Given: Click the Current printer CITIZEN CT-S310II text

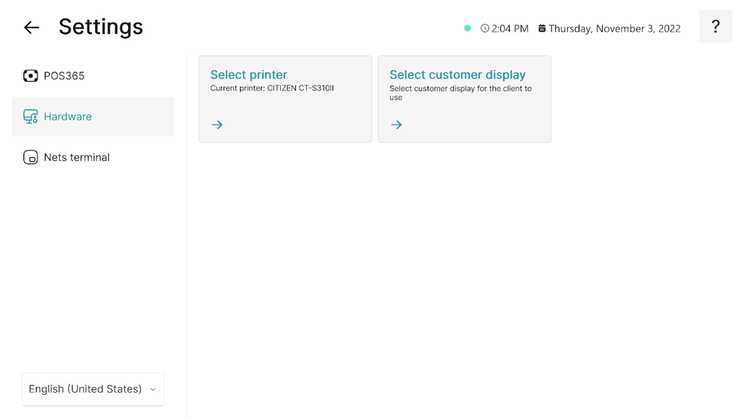Looking at the screenshot, I should point(272,88).
